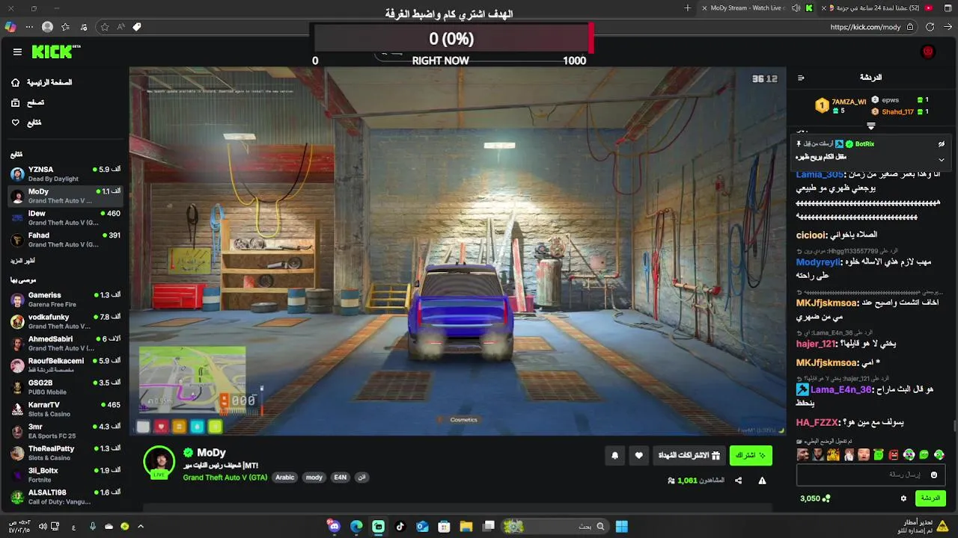This screenshot has width=958, height=538.
Task: Open chat settings gear icon
Action: pos(903,498)
